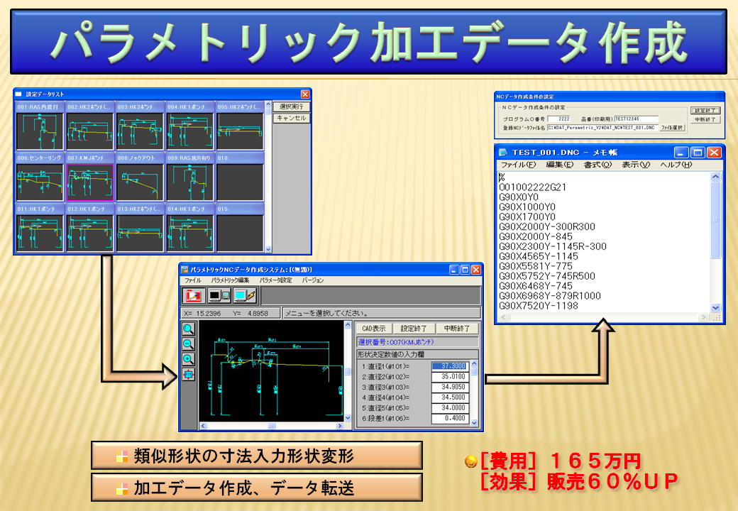Click the 選択実行 button
Viewport: 738px width, 511px height.
pyautogui.click(x=292, y=106)
